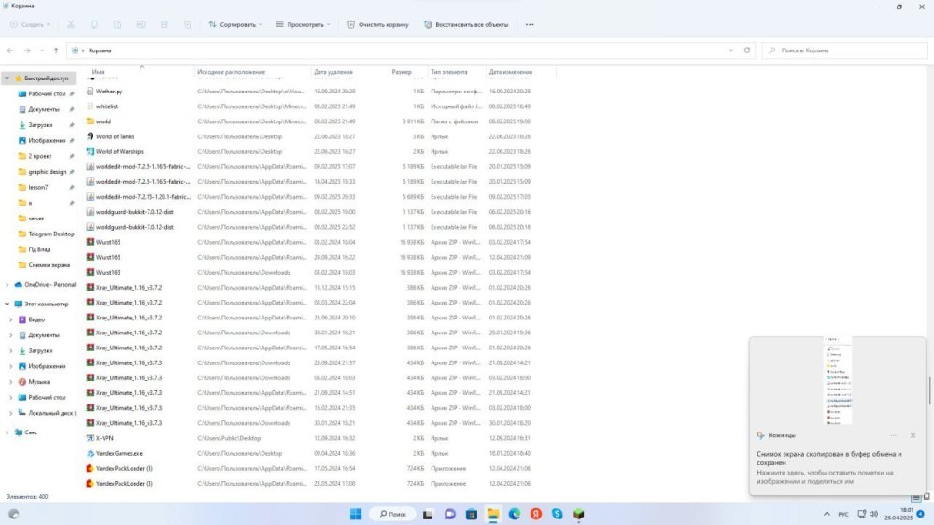Click the screenshot thumbnail in the notification
Image resolution: width=934 pixels, height=525 pixels.
[x=838, y=381]
